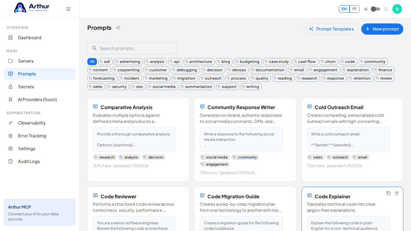Viewport: 411px width, 231px height.
Task: Click sales tag on Cold Outreach card
Action: [x=316, y=157]
